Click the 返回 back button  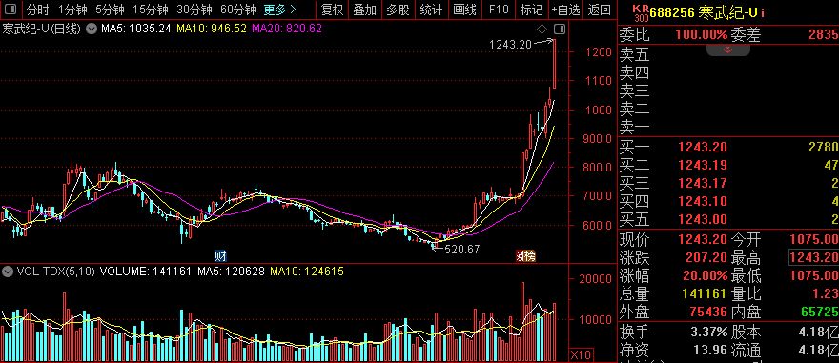[x=599, y=10]
